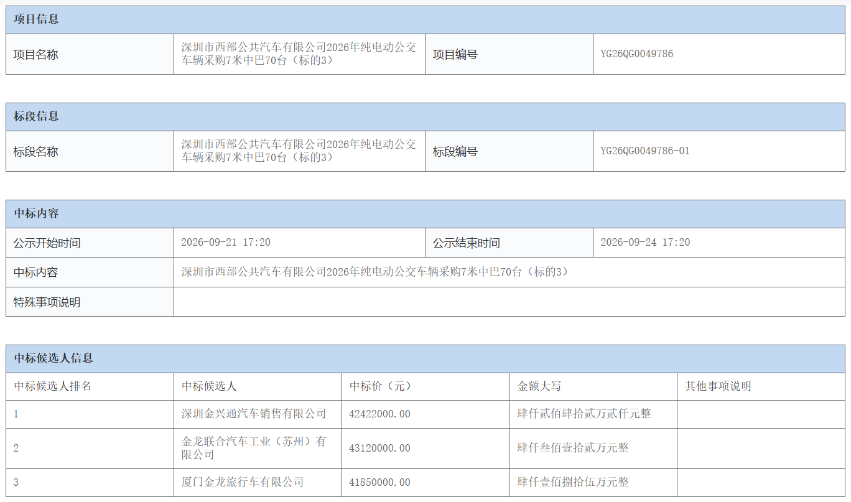Select the 中标候选人 column header
This screenshot has width=851, height=502.
(258, 386)
